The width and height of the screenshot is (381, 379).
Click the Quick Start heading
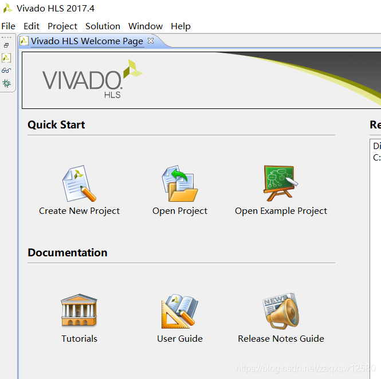56,125
